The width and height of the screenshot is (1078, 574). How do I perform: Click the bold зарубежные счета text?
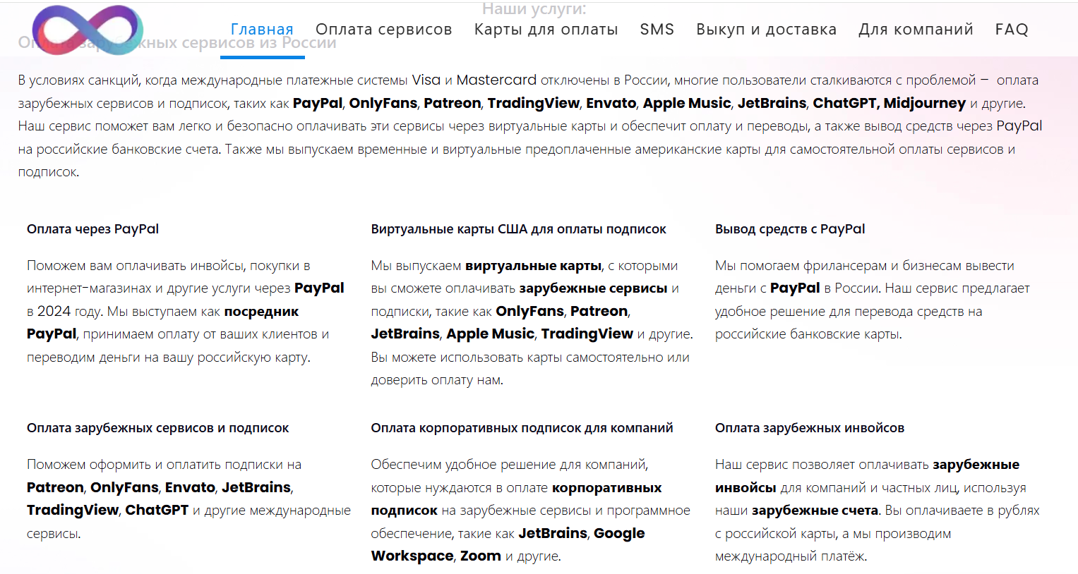(x=815, y=511)
